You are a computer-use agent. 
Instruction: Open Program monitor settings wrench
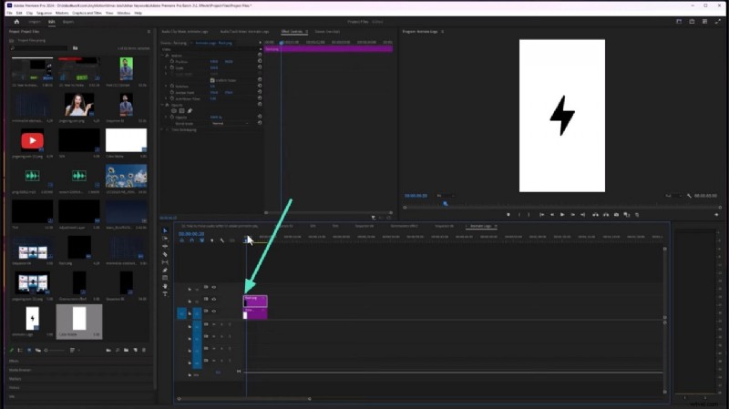point(689,196)
